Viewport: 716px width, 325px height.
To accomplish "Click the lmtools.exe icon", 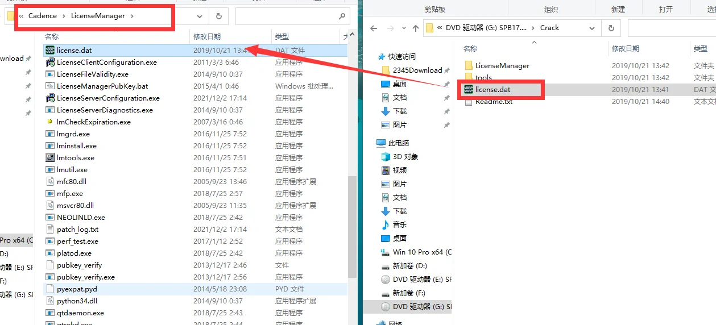I will tap(50, 158).
